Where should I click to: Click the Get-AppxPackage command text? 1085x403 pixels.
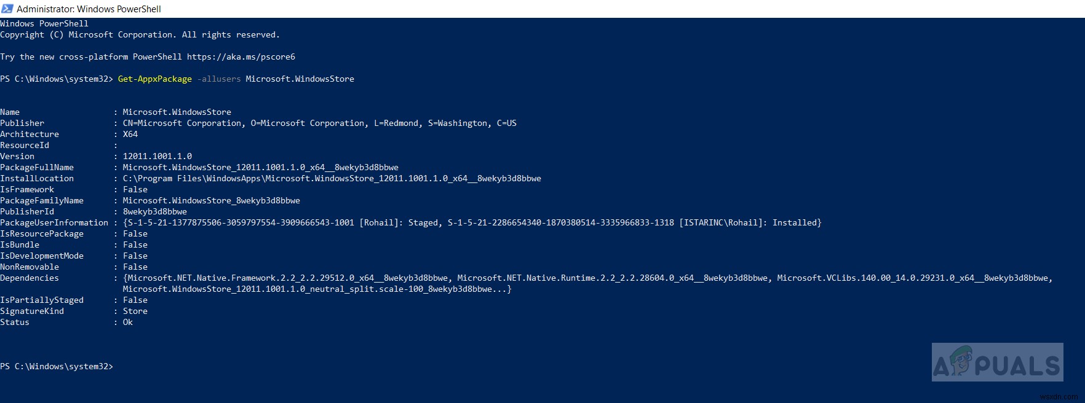(154, 79)
